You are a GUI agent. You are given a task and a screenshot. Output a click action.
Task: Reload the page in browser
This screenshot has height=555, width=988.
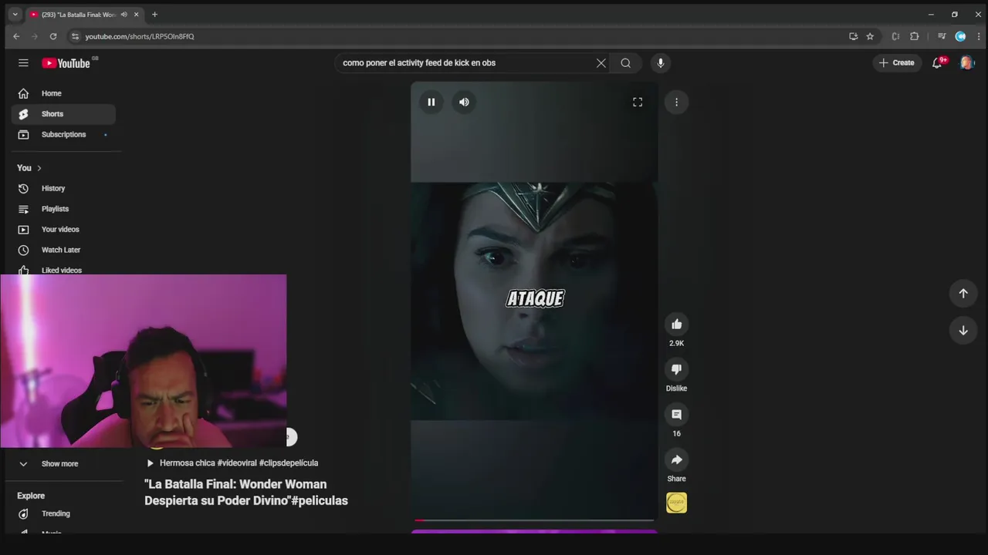53,36
